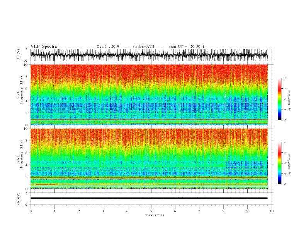Click the 'start UT = 20:30:1' text
This screenshot has height=237, width=306.
coord(187,46)
